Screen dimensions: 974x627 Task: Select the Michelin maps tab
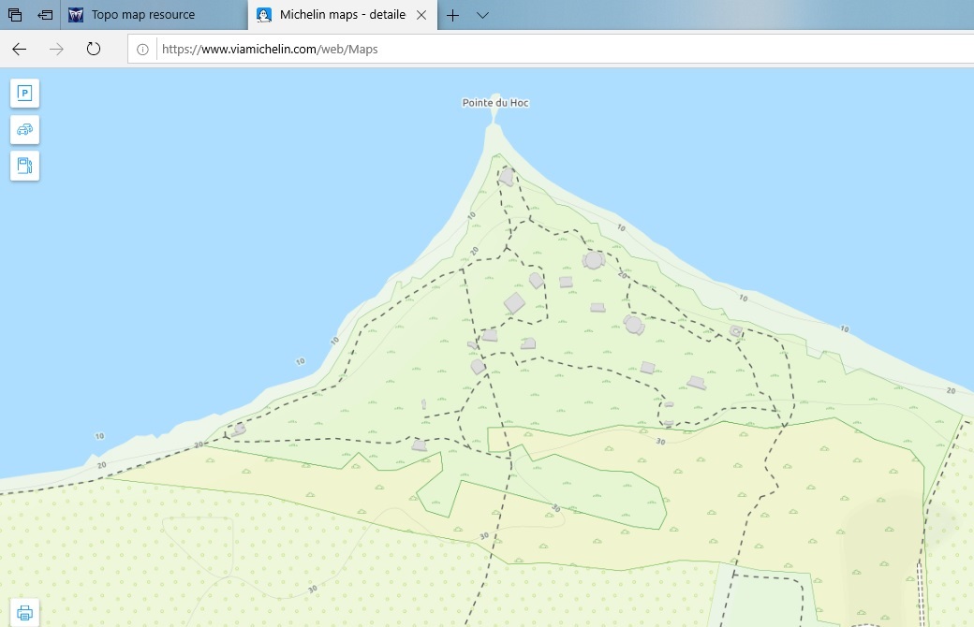pos(342,15)
